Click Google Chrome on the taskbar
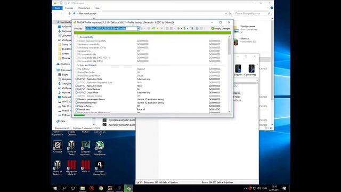The image size is (341, 192). tap(101, 188)
